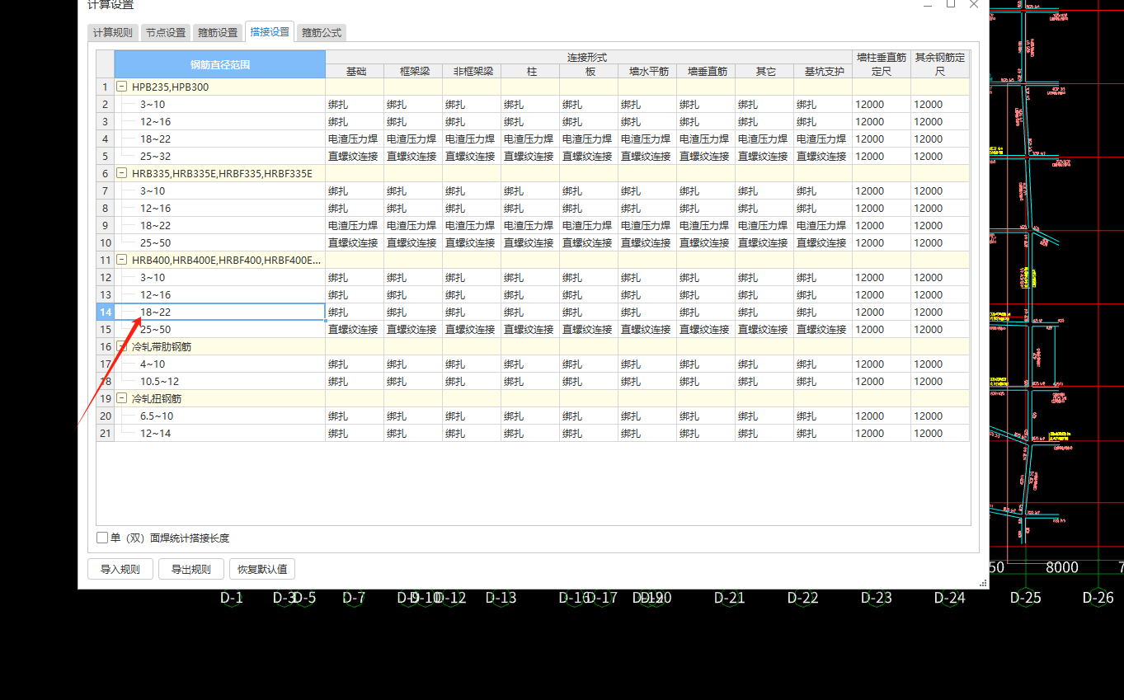Click the 基础 column header

pos(355,72)
